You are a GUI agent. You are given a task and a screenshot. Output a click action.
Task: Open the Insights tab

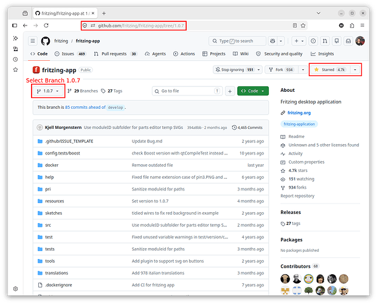coord(322,54)
